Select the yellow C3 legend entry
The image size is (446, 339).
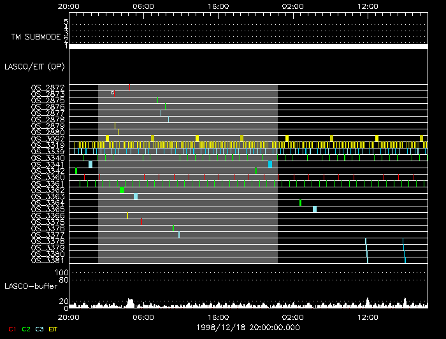pyautogui.click(x=39, y=328)
